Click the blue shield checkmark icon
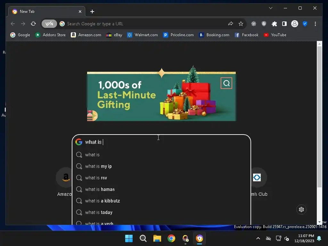The width and height of the screenshot is (328, 246). coord(305,24)
